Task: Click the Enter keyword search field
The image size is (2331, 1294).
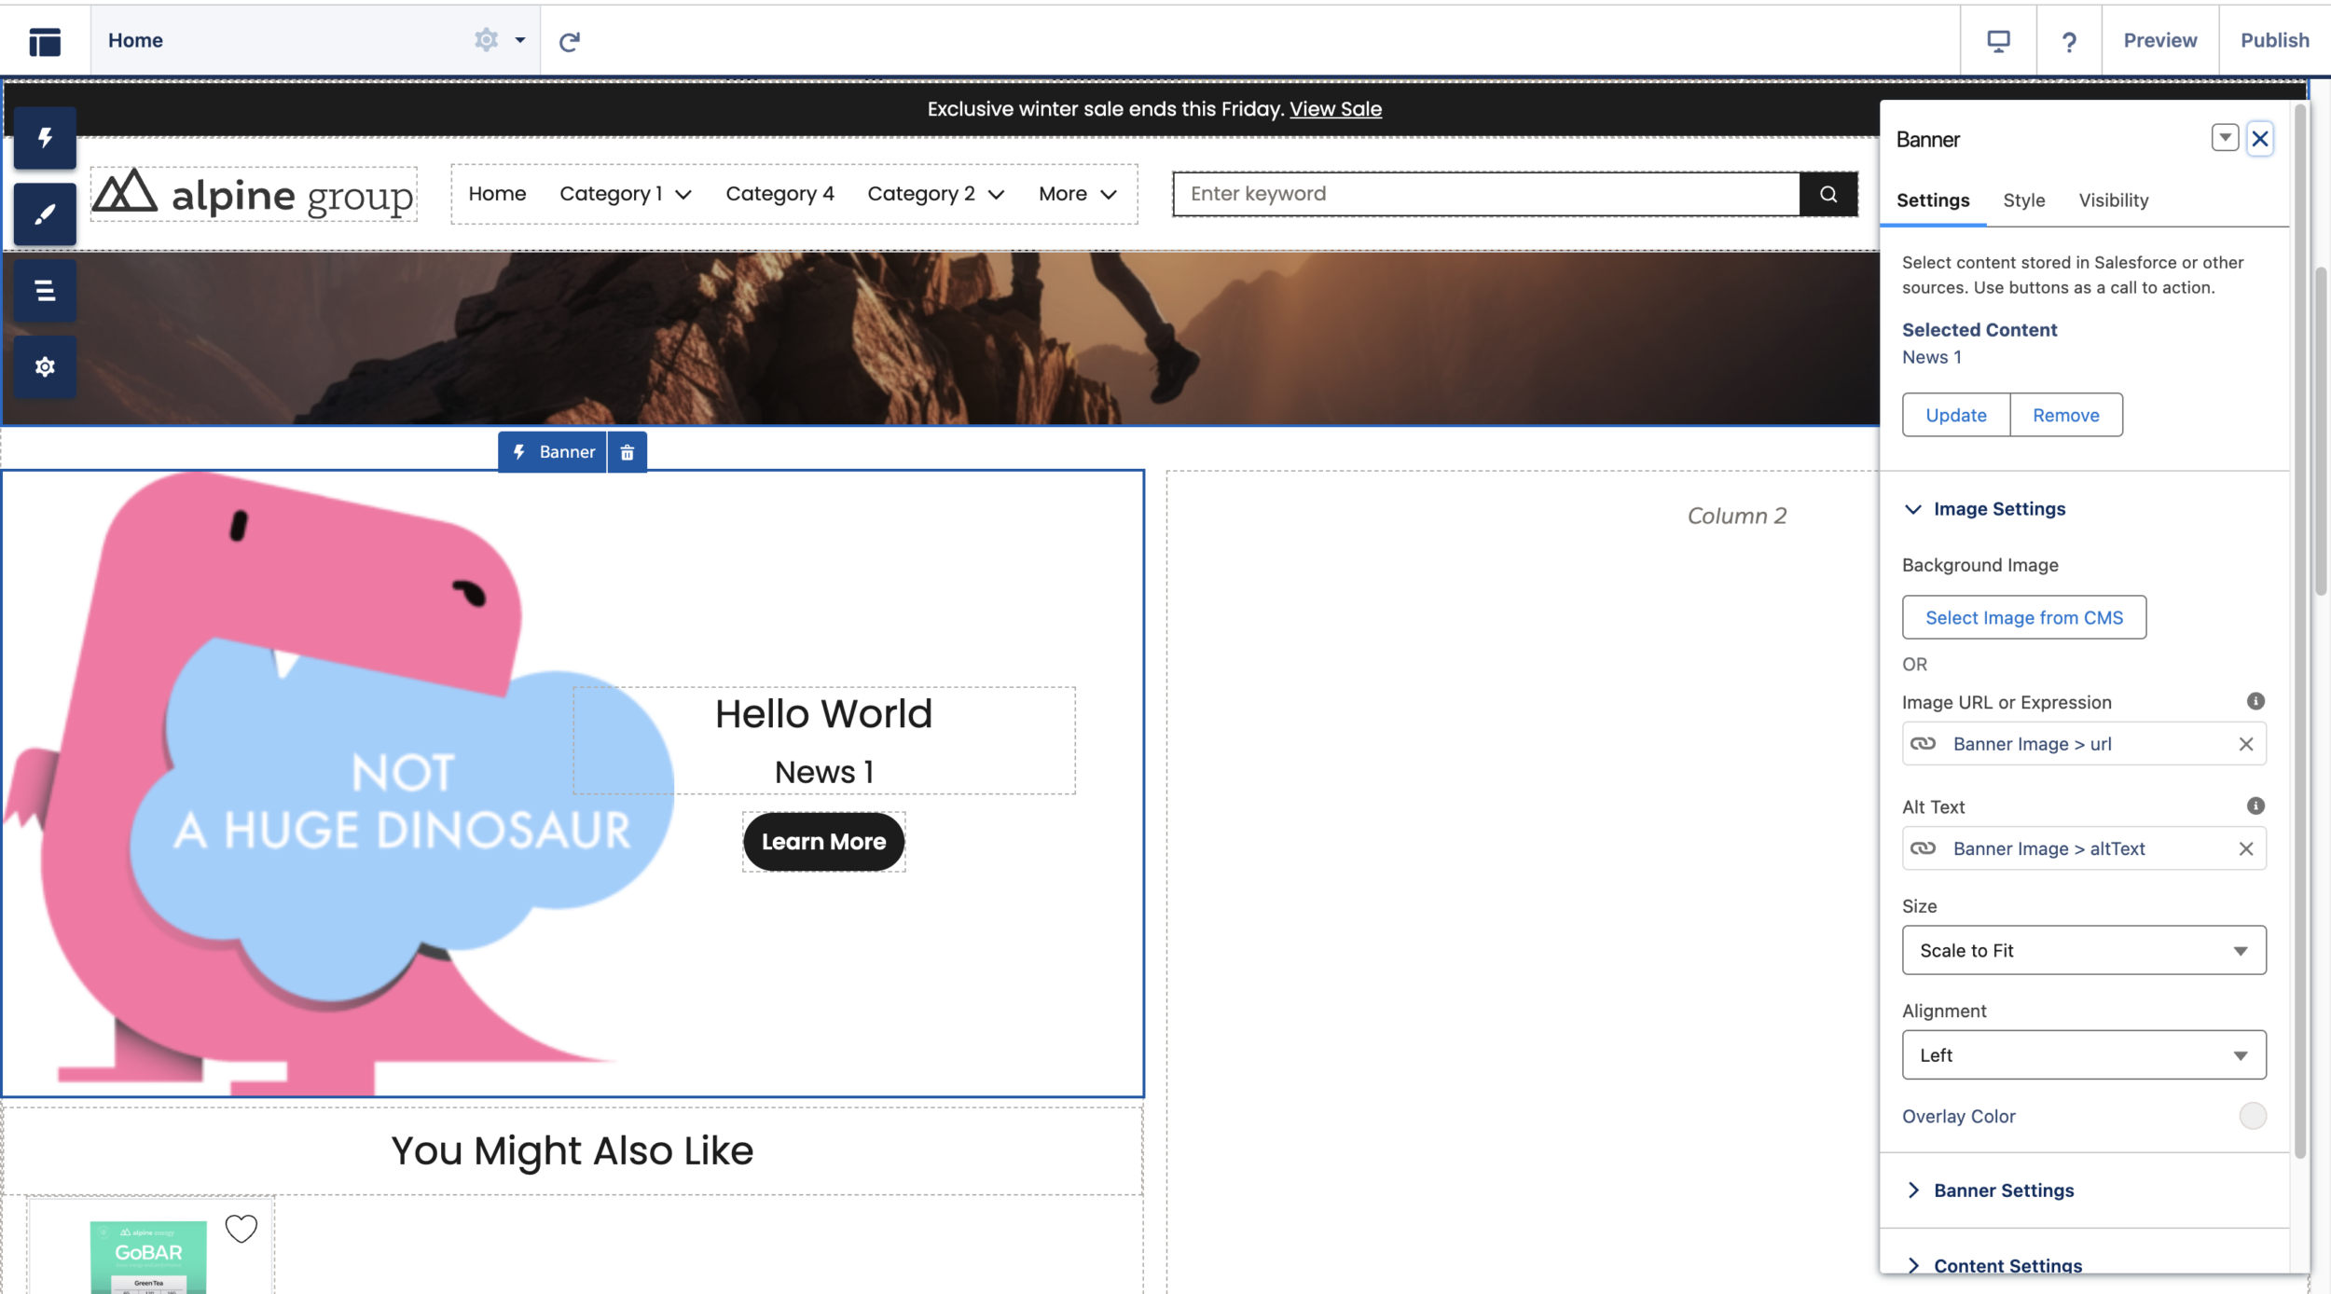Action: [1486, 194]
